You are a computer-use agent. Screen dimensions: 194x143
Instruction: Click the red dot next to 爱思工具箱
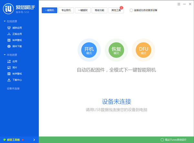[23, 140]
